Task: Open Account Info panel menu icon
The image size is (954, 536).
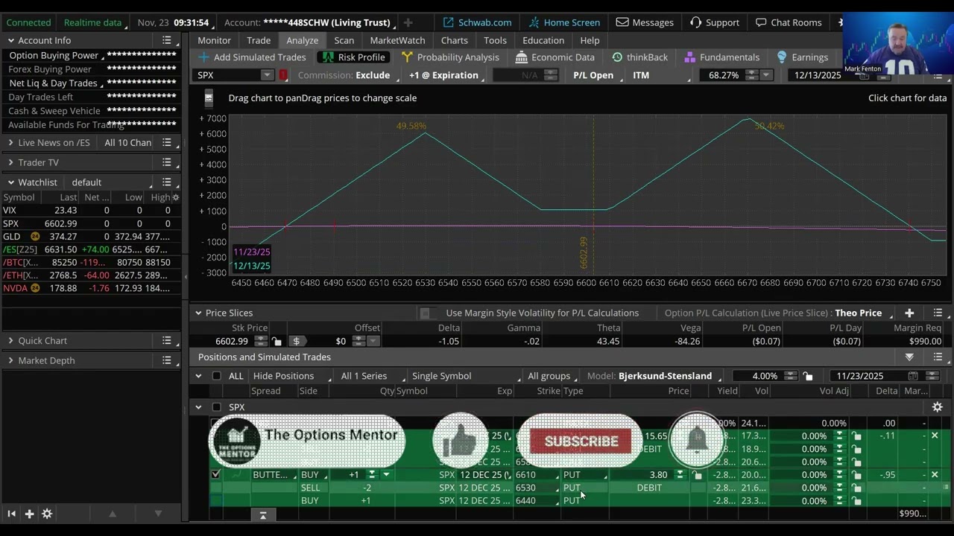Action: 167,40
